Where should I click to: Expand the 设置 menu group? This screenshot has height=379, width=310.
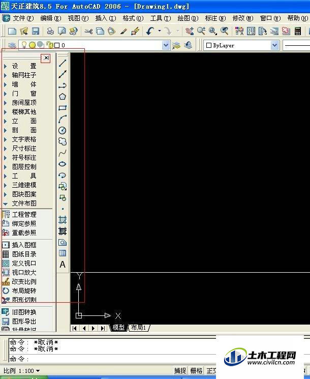pyautogui.click(x=24, y=66)
